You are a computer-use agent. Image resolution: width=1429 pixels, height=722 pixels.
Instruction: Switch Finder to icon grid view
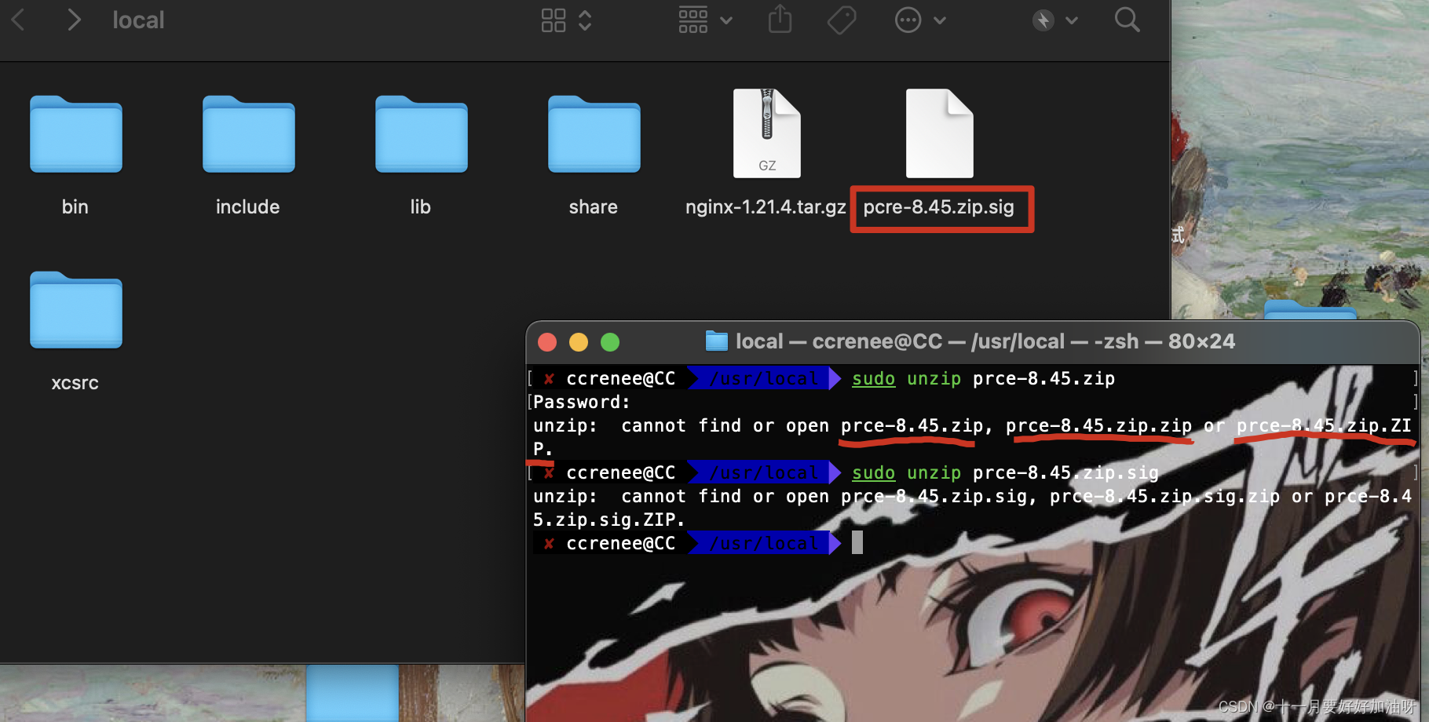click(554, 20)
